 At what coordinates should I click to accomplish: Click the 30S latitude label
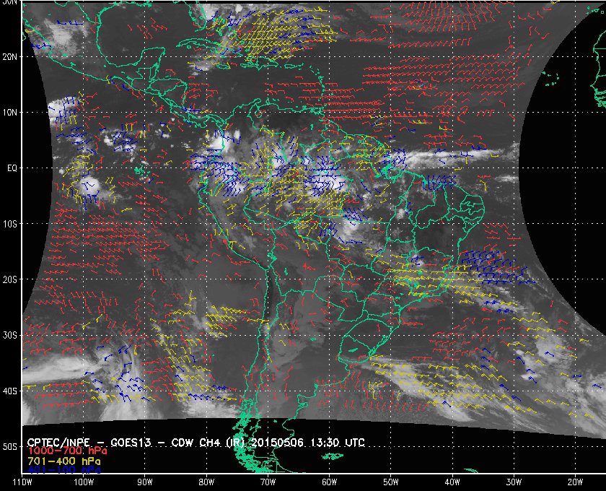point(9,335)
